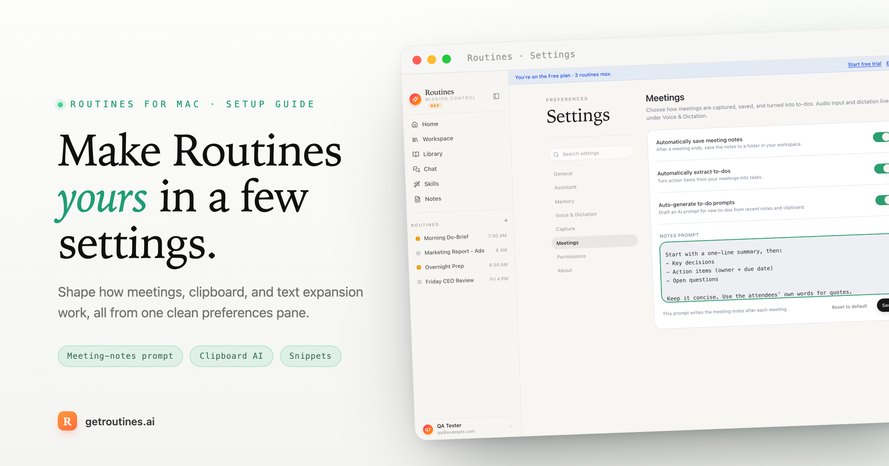Add a new routine with plus icon
Image resolution: width=889 pixels, height=466 pixels.
click(506, 220)
